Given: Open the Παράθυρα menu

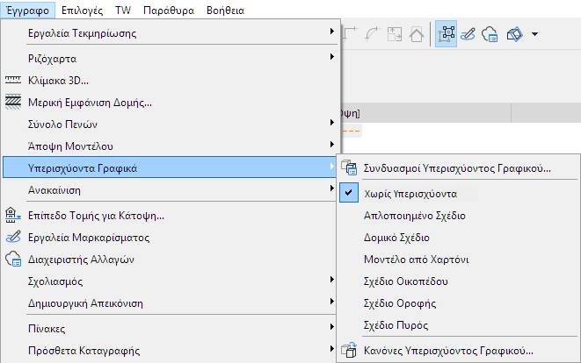Looking at the screenshot, I should (x=169, y=11).
